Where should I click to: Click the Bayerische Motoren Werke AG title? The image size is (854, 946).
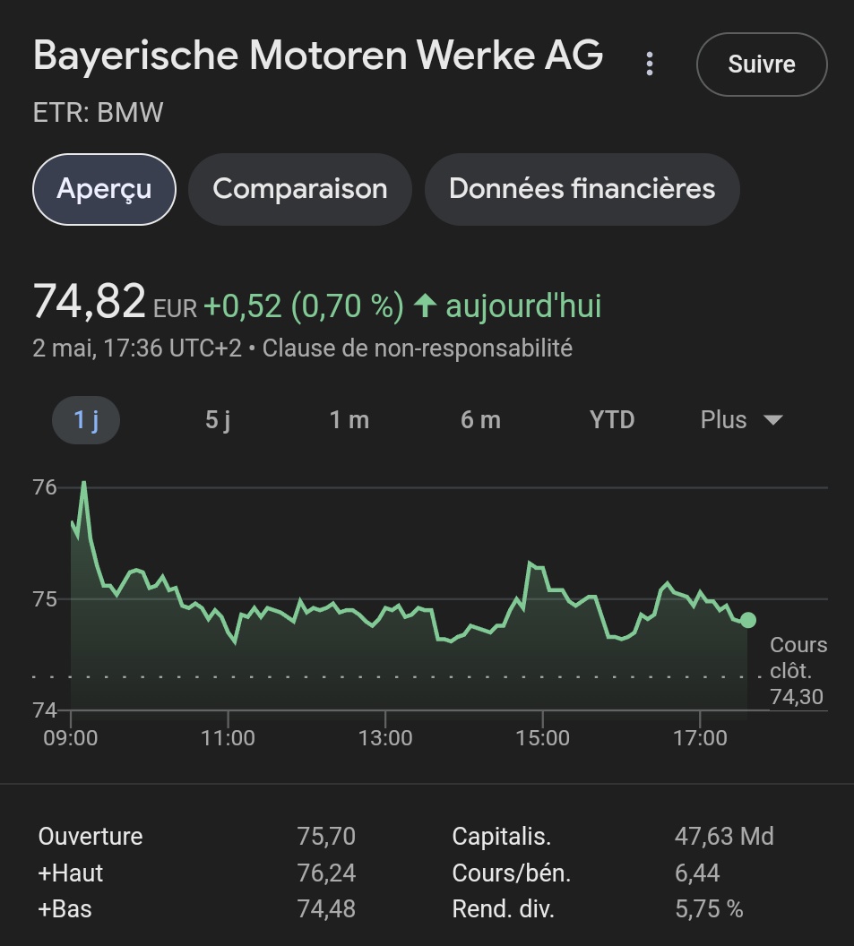click(x=318, y=56)
